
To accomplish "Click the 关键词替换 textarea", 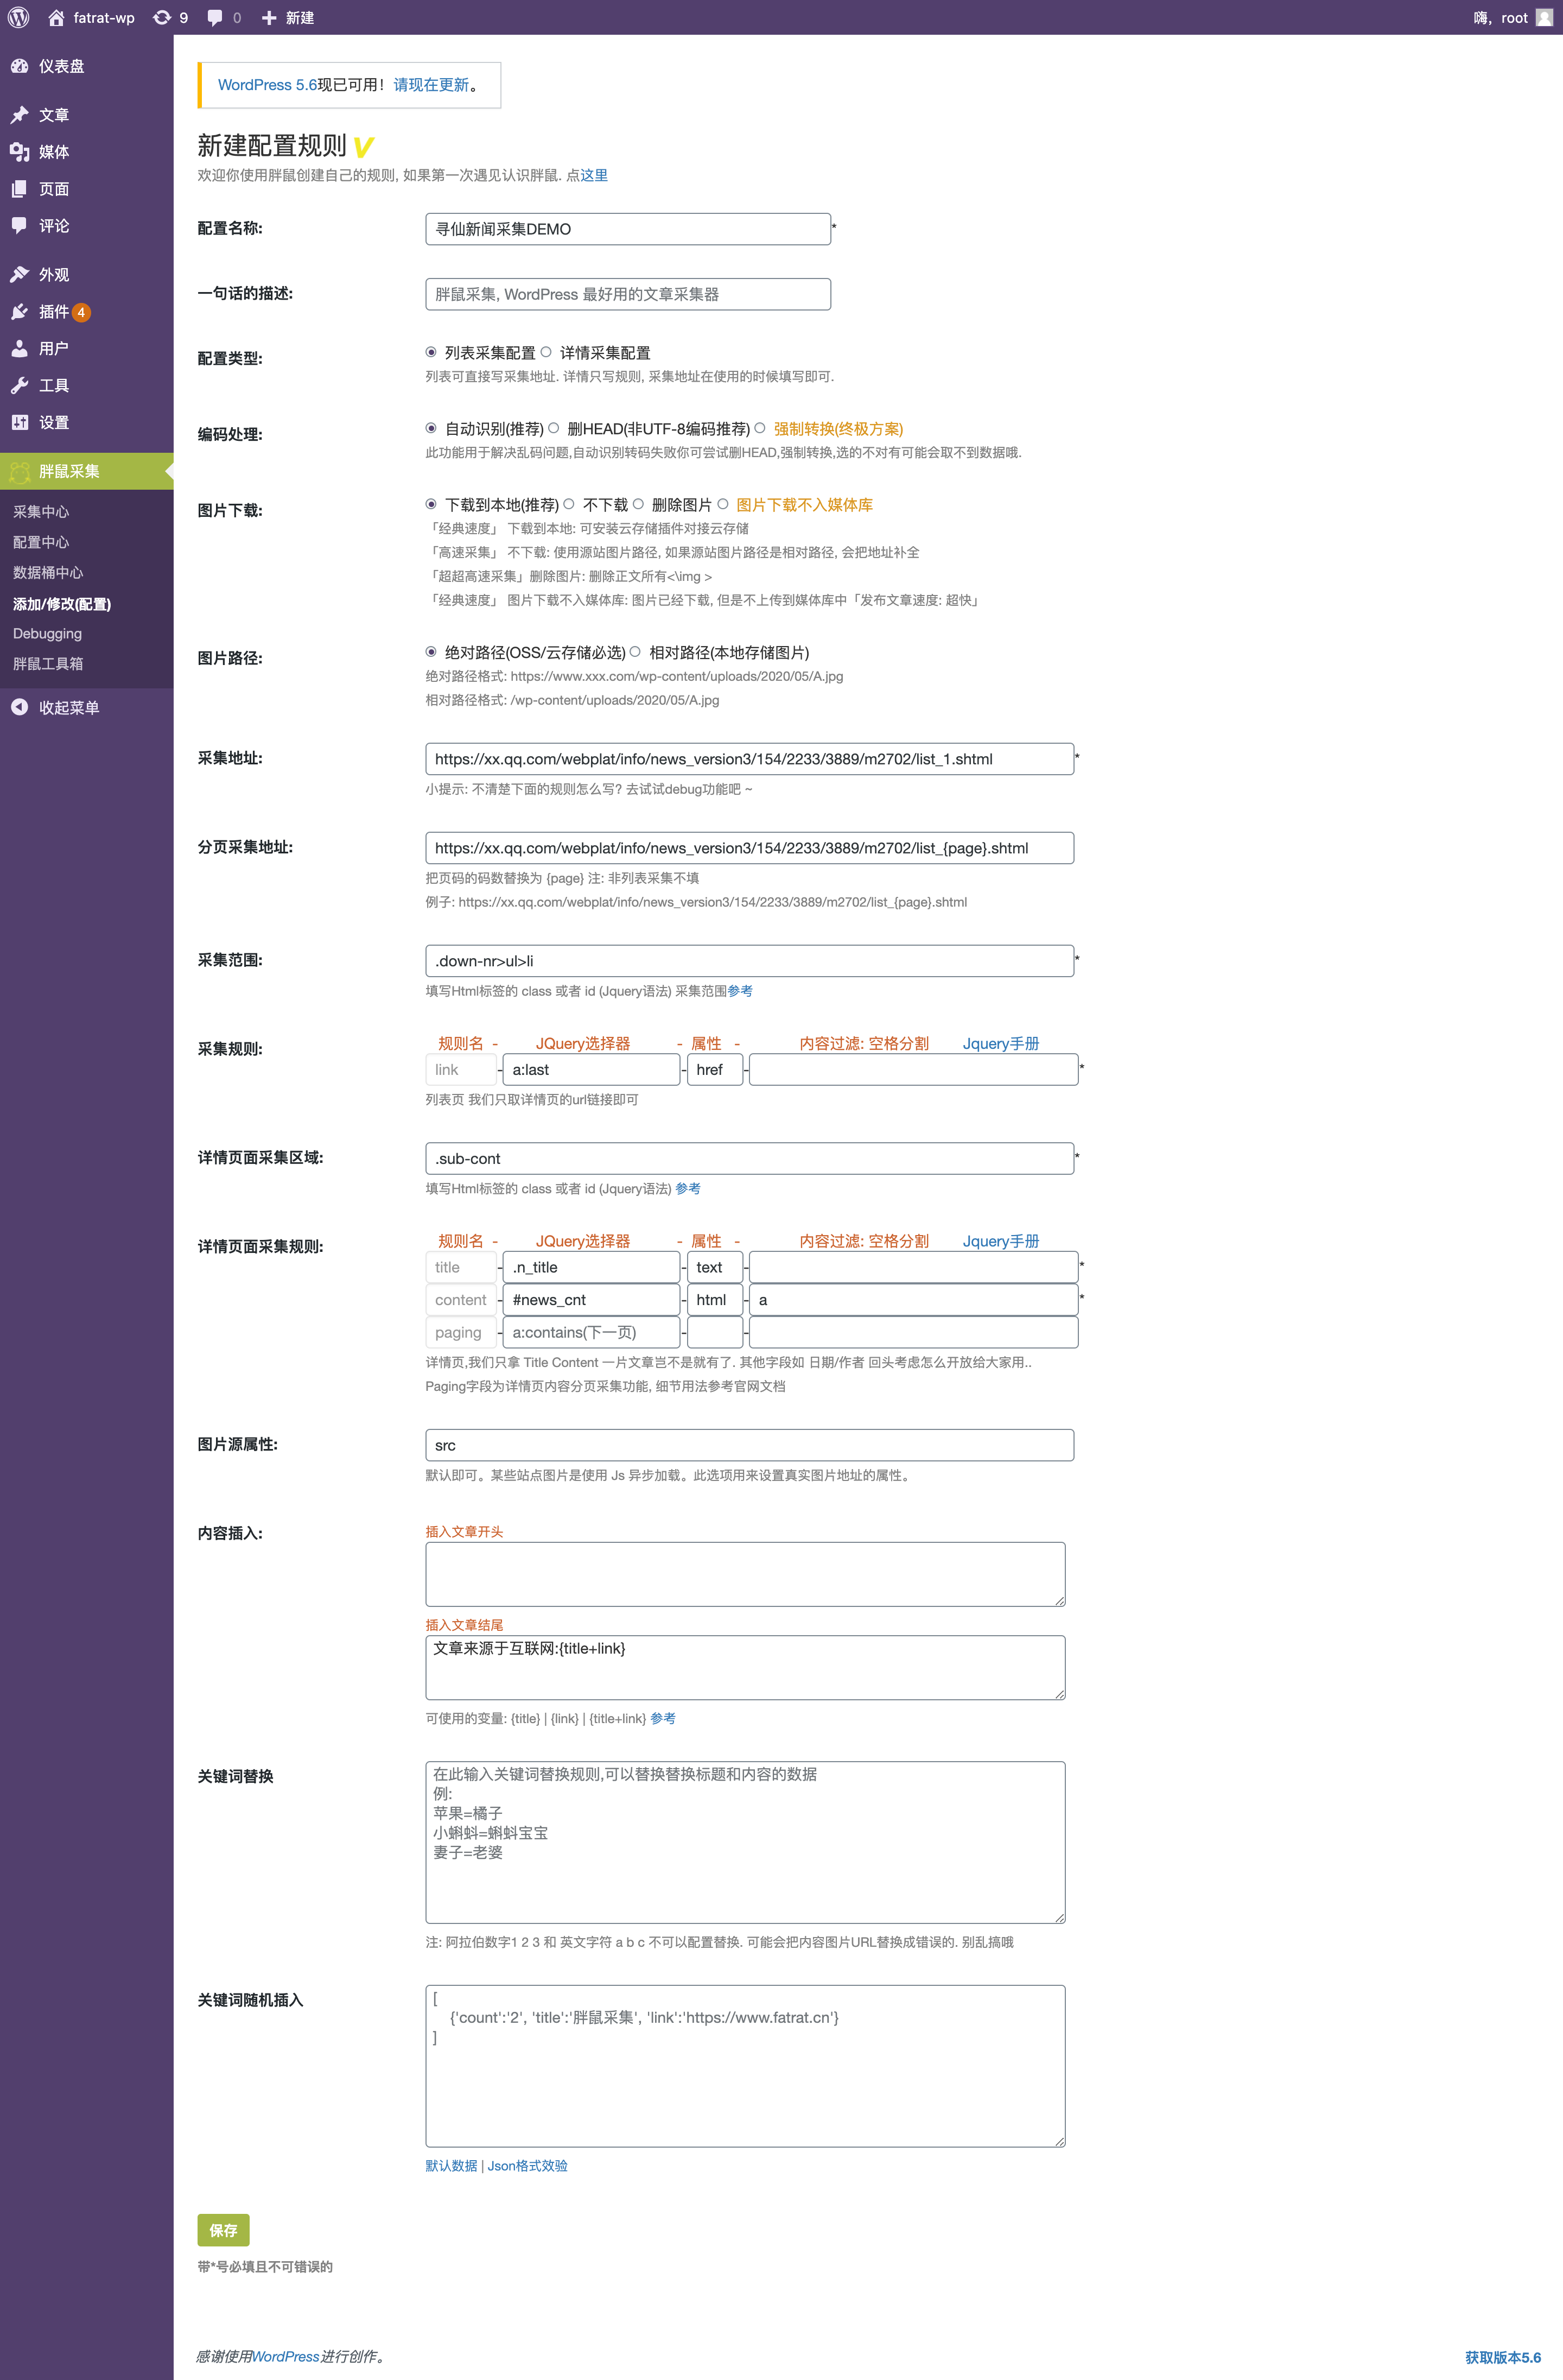I will (x=746, y=1842).
